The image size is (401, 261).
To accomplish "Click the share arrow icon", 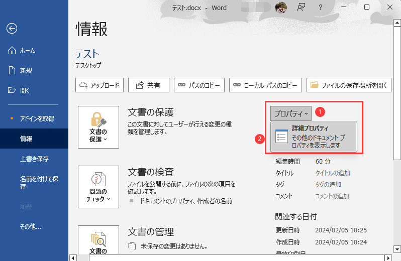I will point(140,85).
